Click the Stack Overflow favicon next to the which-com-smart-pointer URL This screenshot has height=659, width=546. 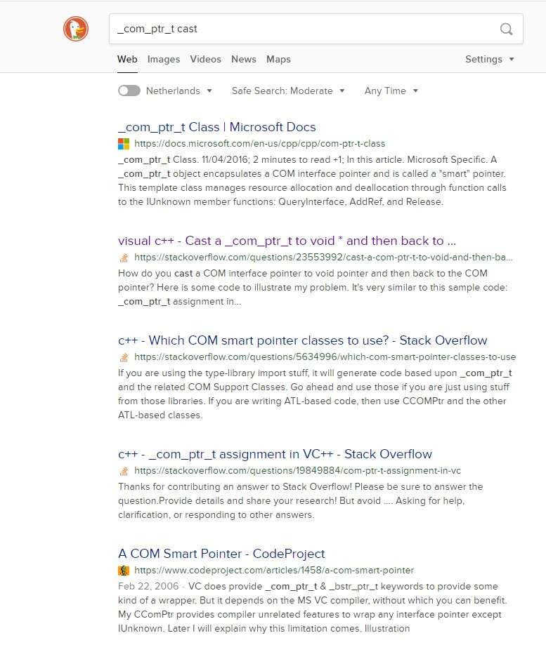coord(124,357)
